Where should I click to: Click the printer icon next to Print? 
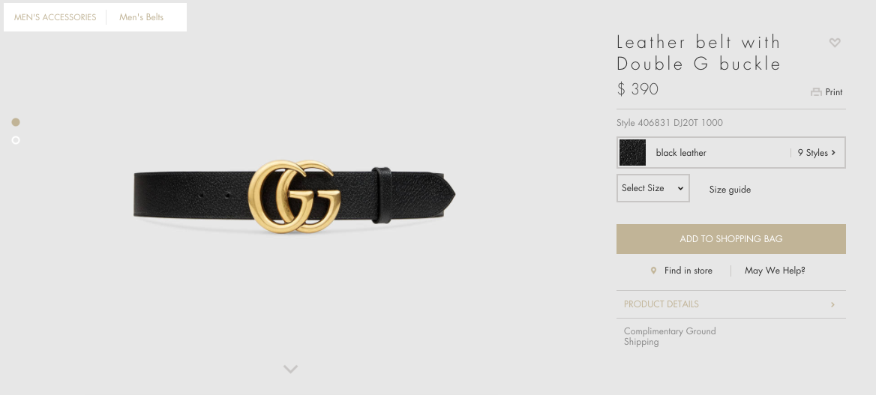tap(816, 92)
